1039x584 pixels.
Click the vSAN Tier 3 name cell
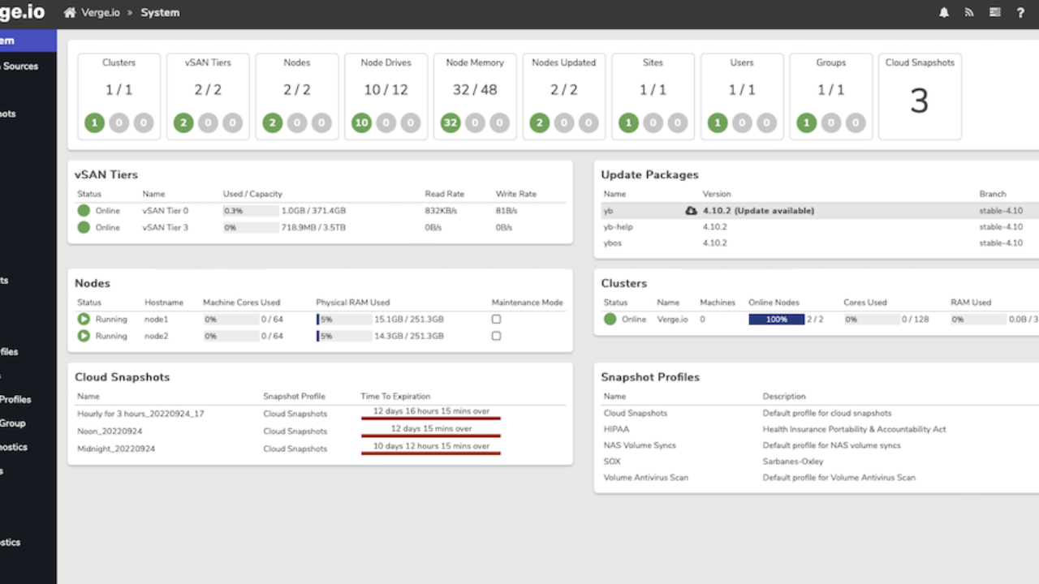(x=166, y=228)
